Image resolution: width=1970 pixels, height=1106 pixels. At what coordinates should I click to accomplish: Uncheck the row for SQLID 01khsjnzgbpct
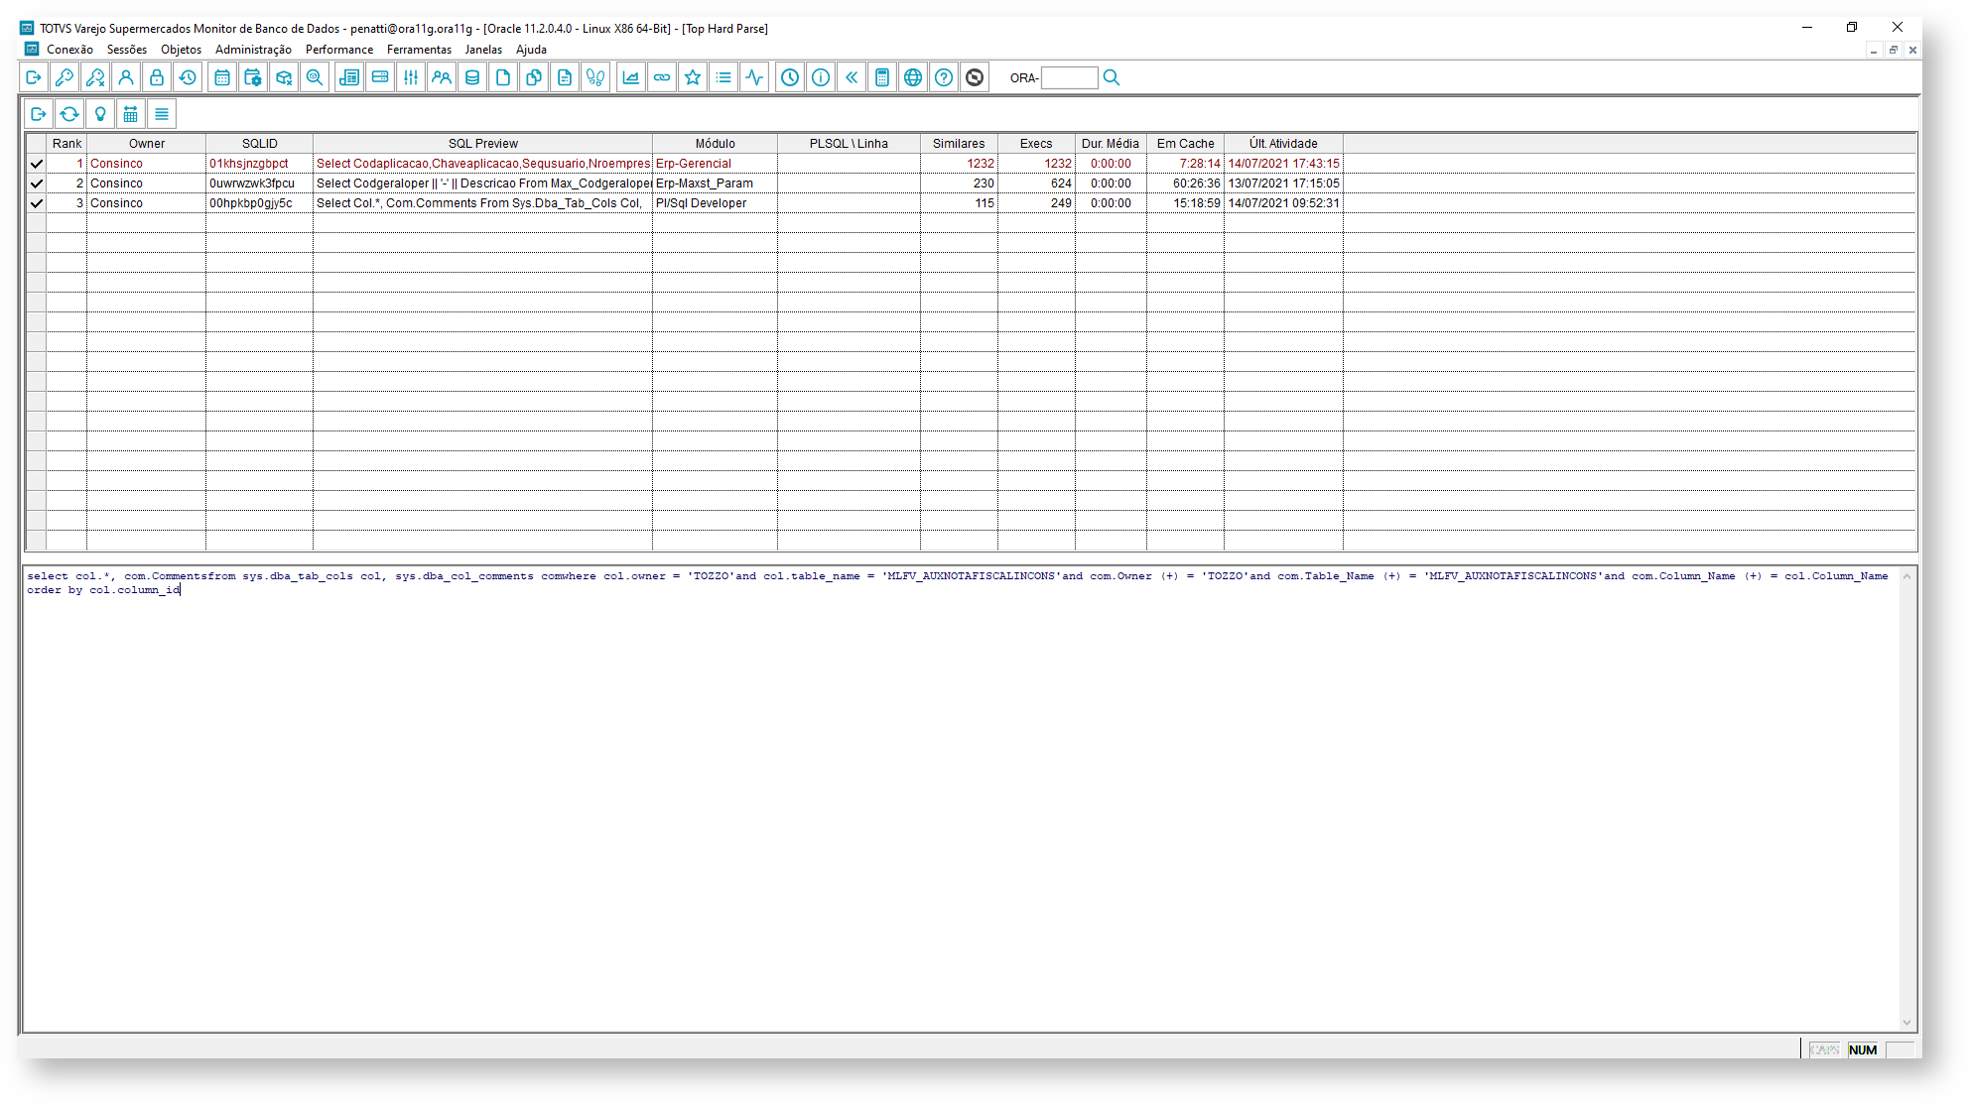36,163
